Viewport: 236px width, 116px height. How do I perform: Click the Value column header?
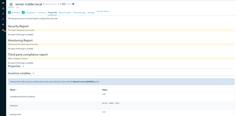tap(105, 90)
